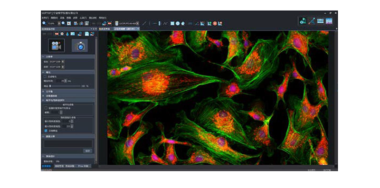380x188 pixels.
Task: Toggle the auto exposure checkbox
Action: click(45, 76)
